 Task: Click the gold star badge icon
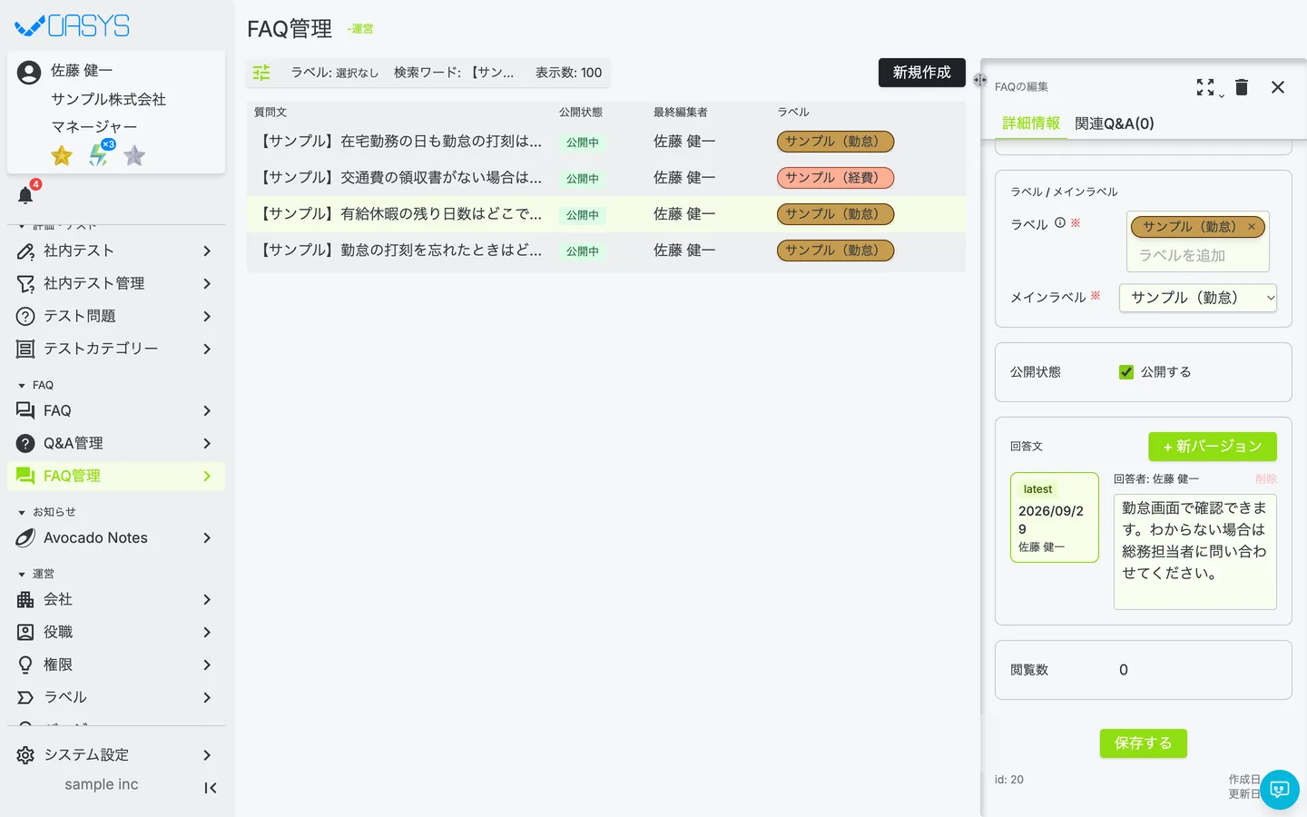pos(62,155)
